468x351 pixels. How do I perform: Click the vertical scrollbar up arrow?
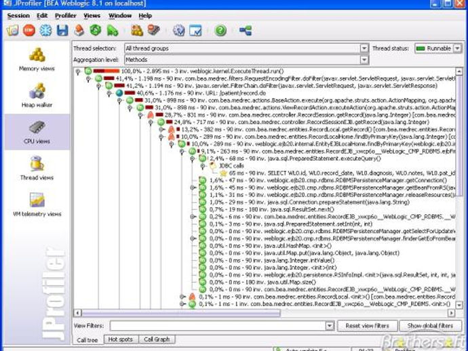click(x=459, y=71)
